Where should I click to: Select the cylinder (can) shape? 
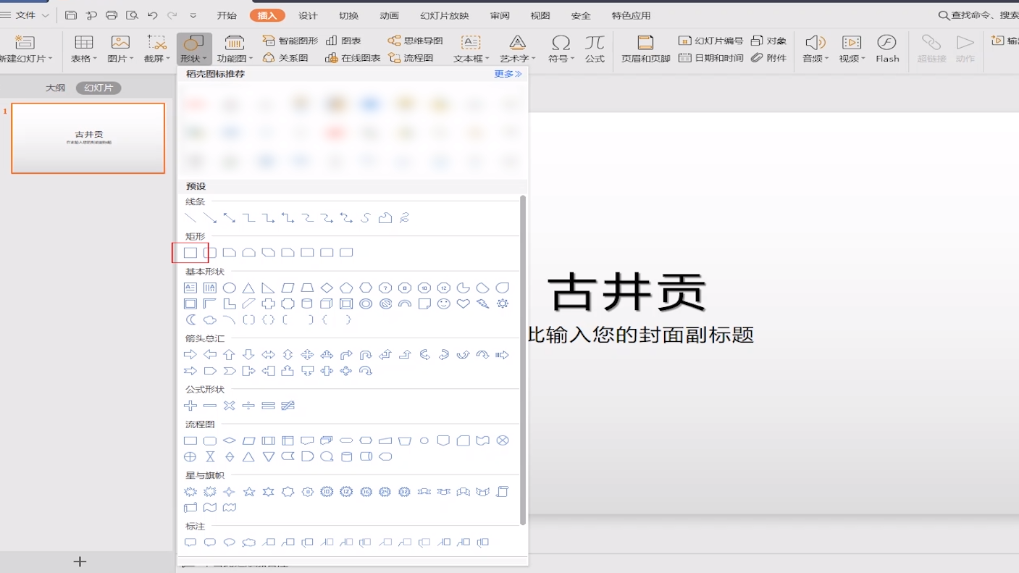[x=307, y=304]
